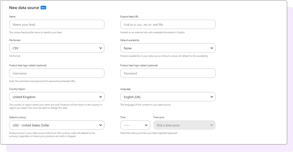
Task: Open the Default currency USD dropdown
Action: (x=57, y=125)
